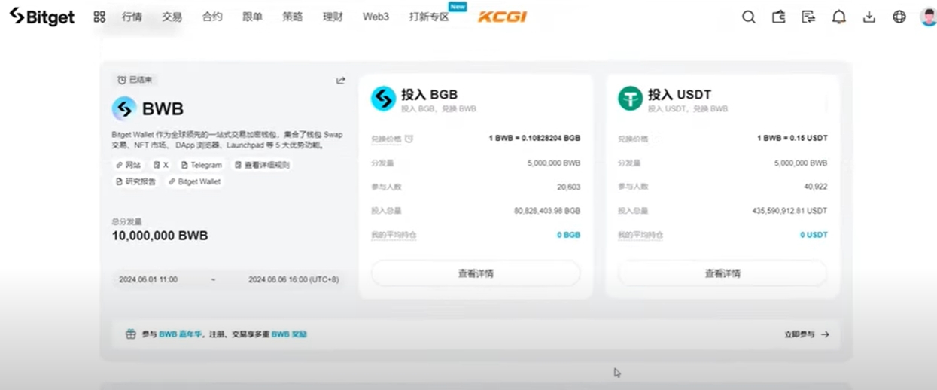The image size is (937, 390).
Task: Share the BWB project via share icon
Action: click(341, 81)
